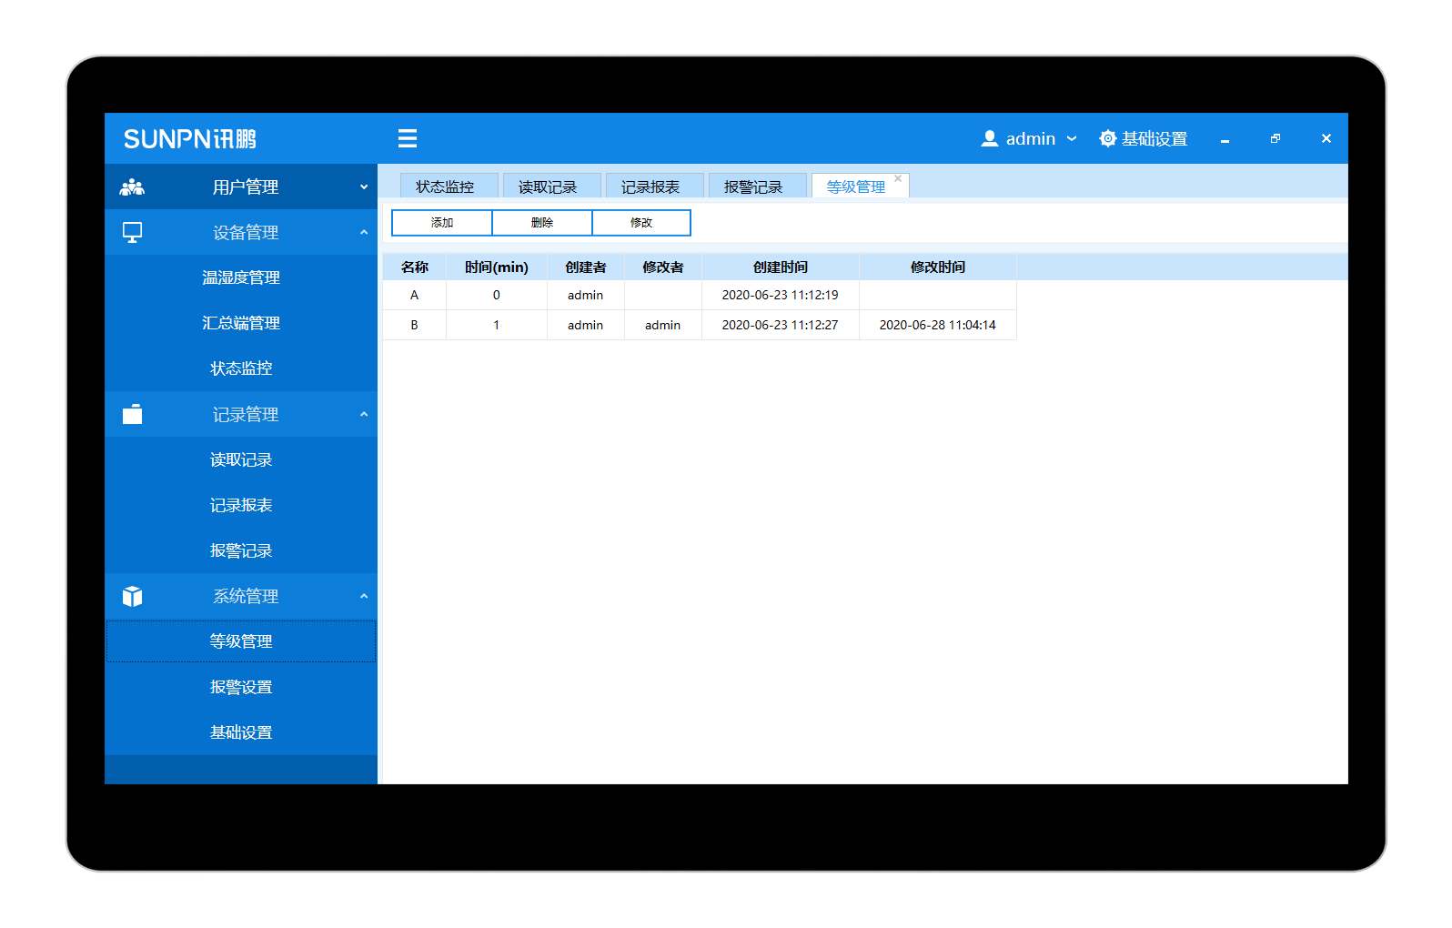1452x928 pixels.
Task: Click the 添加 button
Action: (442, 223)
